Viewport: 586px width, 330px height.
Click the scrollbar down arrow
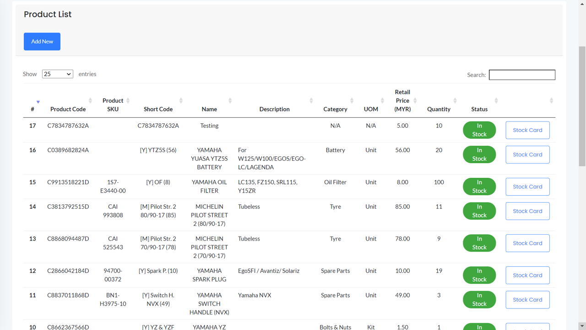582,326
